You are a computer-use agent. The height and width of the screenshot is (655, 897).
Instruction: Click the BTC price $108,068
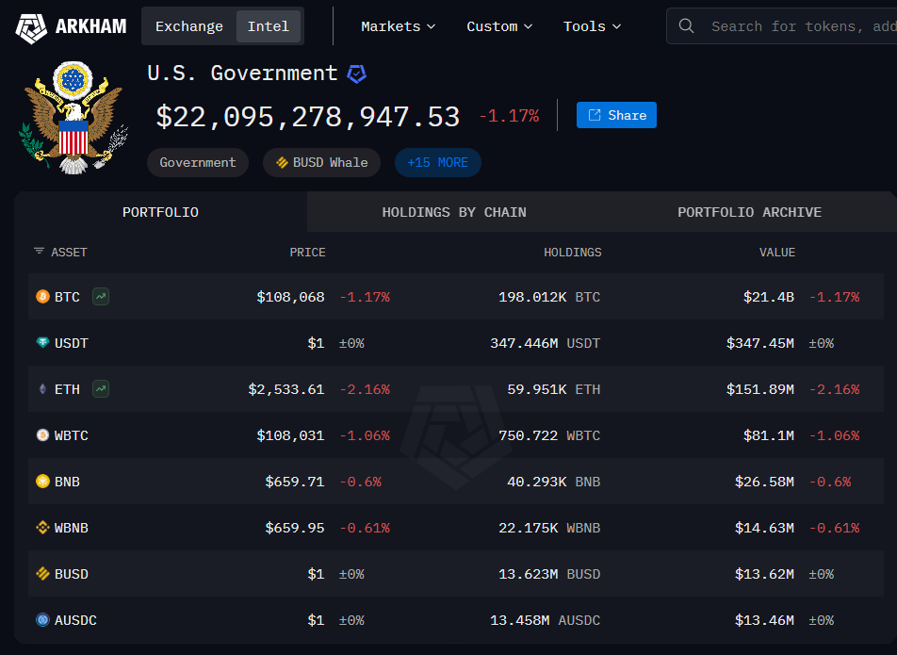pyautogui.click(x=290, y=297)
